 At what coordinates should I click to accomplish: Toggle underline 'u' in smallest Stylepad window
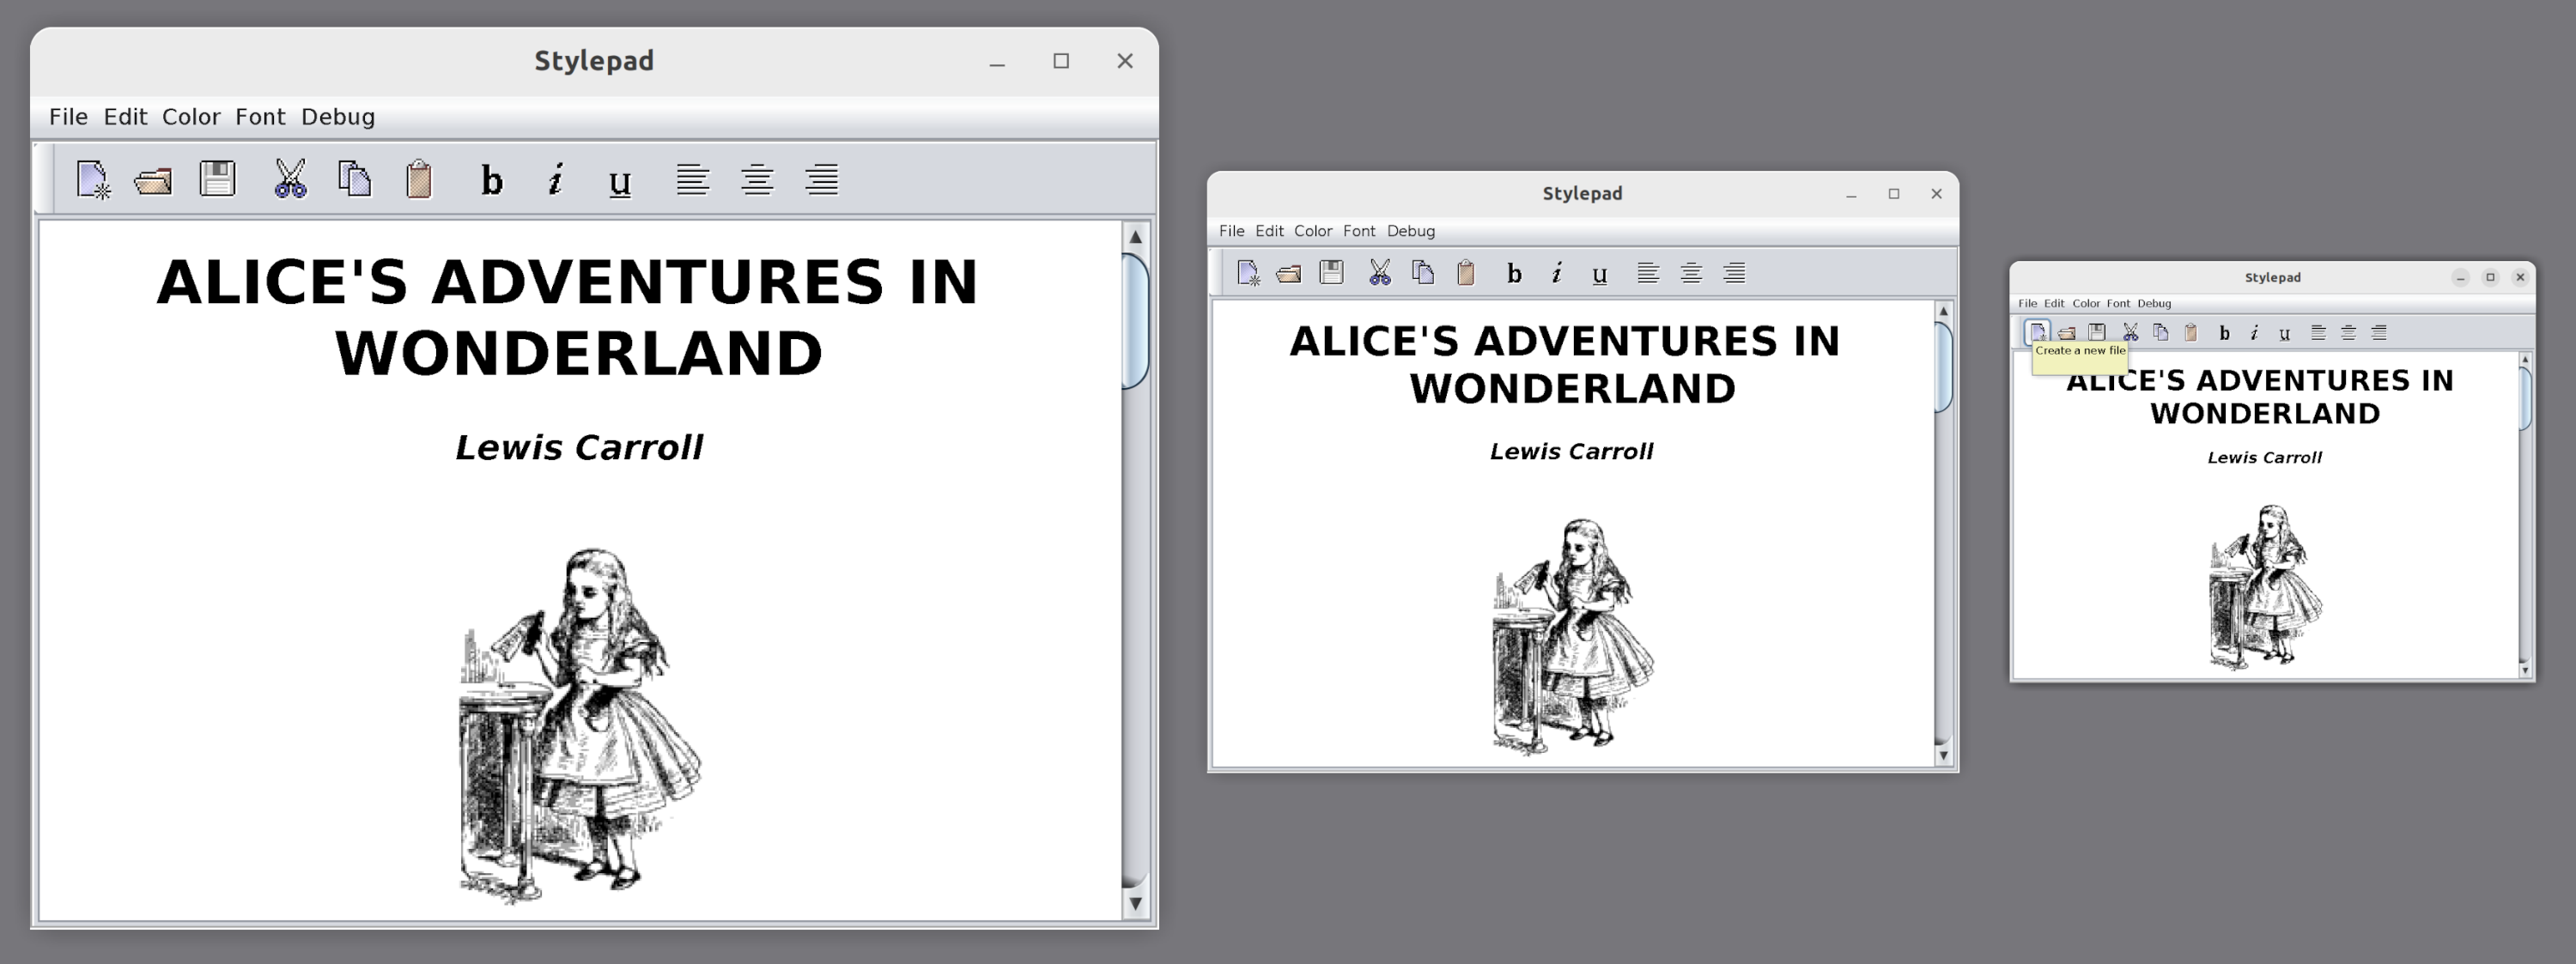[2284, 334]
